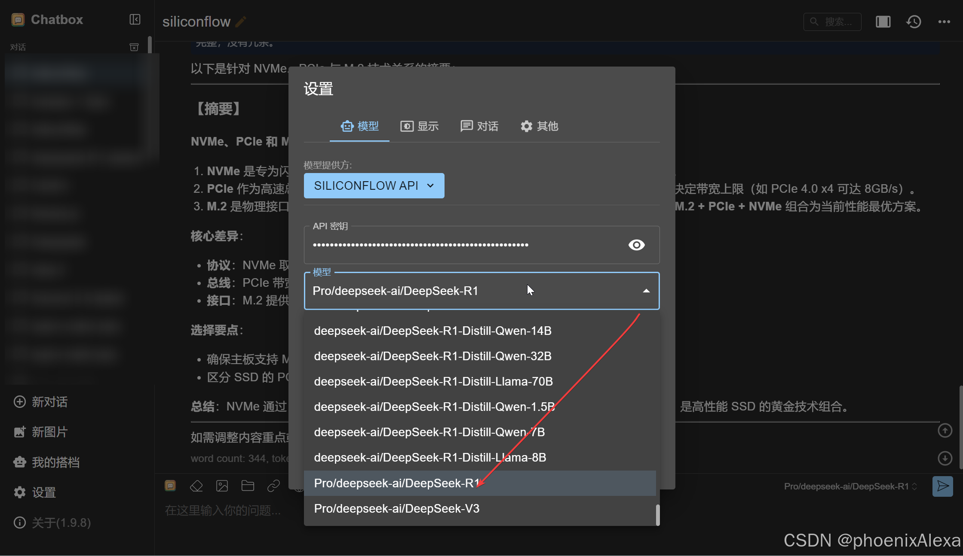This screenshot has height=556, width=963.
Task: Collapse the model dropdown arrow
Action: [x=646, y=291]
